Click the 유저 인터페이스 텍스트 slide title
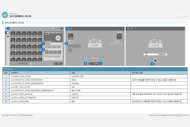 pos(21,16)
